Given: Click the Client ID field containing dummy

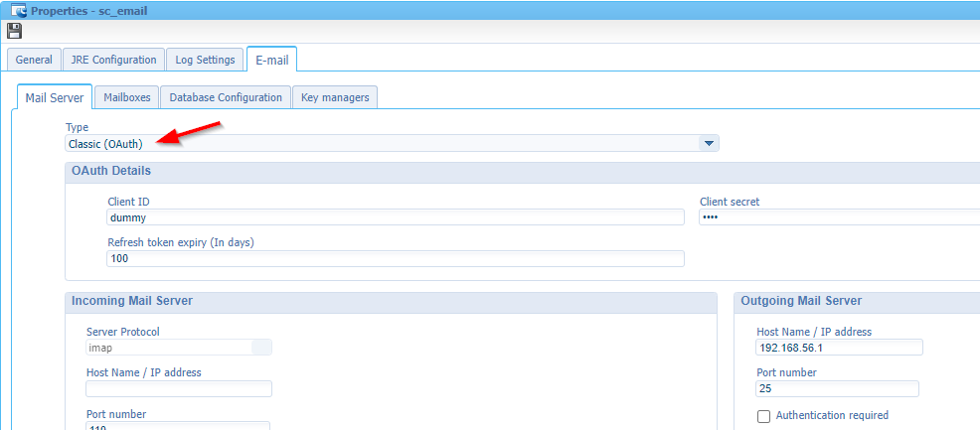Looking at the screenshot, I should pyautogui.click(x=395, y=217).
